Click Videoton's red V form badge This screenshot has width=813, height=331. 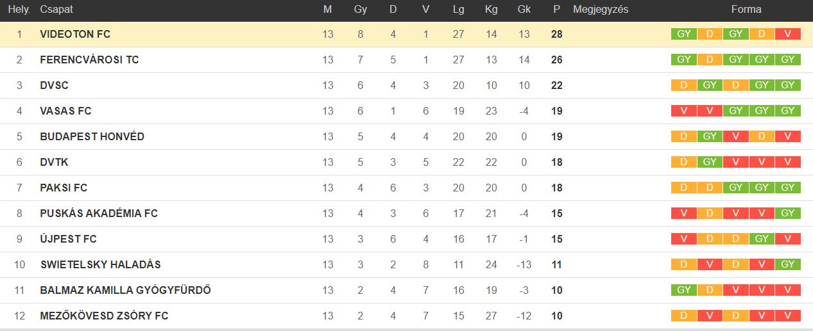(x=787, y=34)
